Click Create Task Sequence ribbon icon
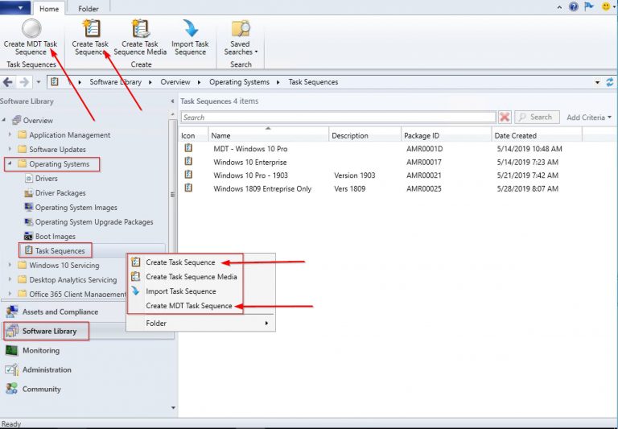618x429 pixels. tap(90, 29)
